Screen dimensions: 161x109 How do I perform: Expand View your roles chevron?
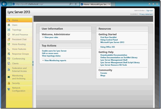(x=43, y=37)
